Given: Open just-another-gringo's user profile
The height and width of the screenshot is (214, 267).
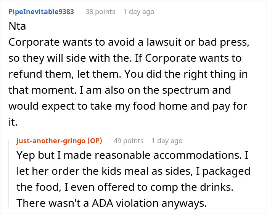Looking at the screenshot, I should 51,141.
